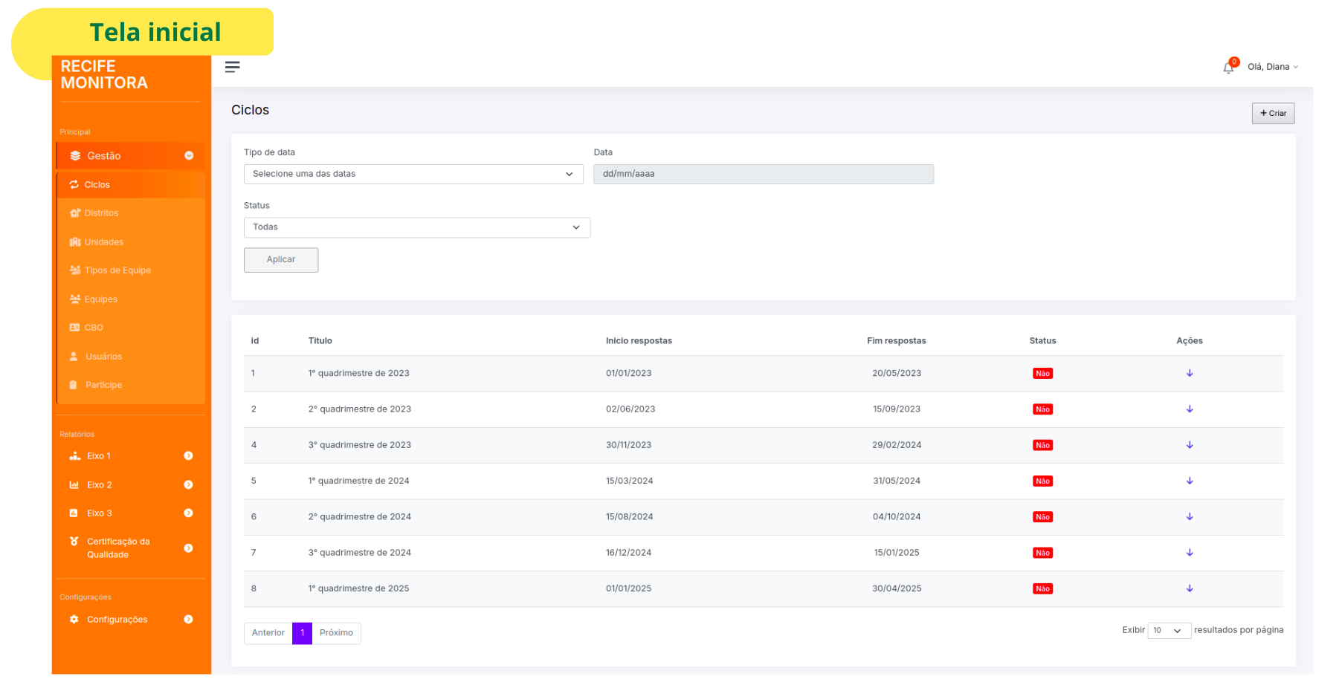Click the Usuários person icon

point(74,357)
